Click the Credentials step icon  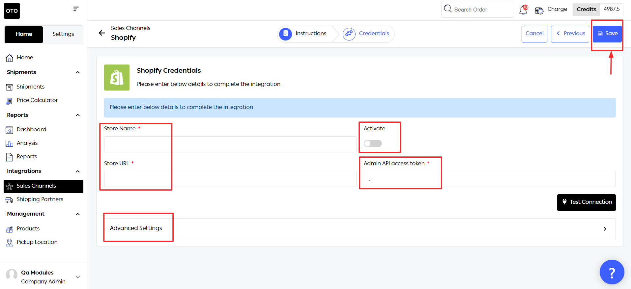pyautogui.click(x=349, y=34)
